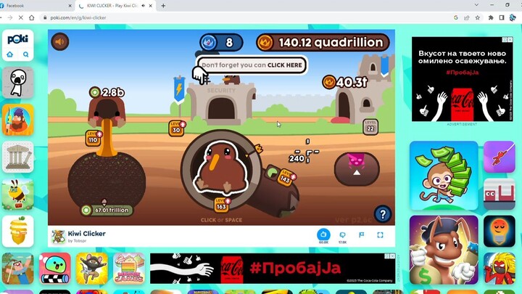This screenshot has height=294, width=522.
Task: Open the ninja cat game thumbnail
Action: click(92, 269)
